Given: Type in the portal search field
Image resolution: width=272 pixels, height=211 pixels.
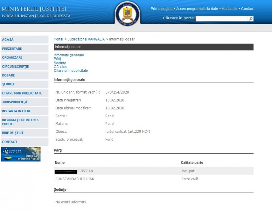Looking at the screenshot, I should click(221, 19).
